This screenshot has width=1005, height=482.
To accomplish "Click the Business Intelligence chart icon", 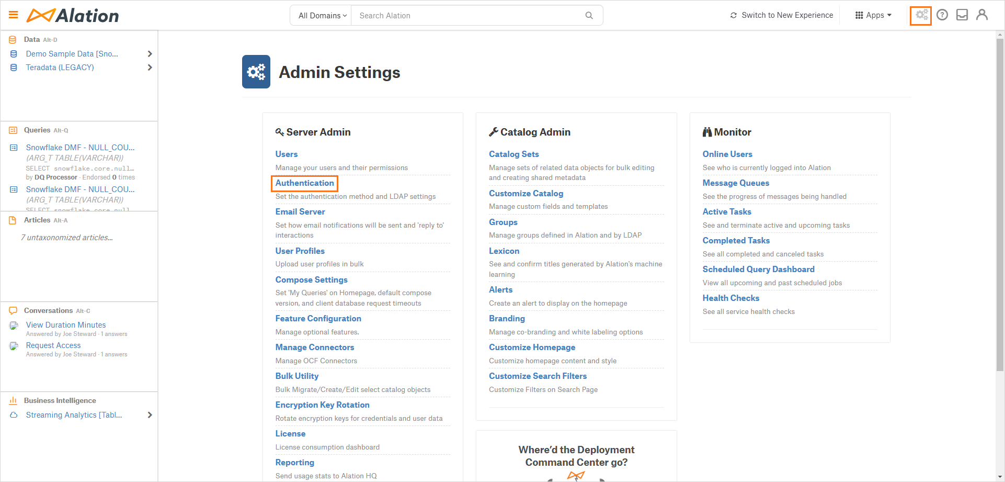I will coord(13,400).
